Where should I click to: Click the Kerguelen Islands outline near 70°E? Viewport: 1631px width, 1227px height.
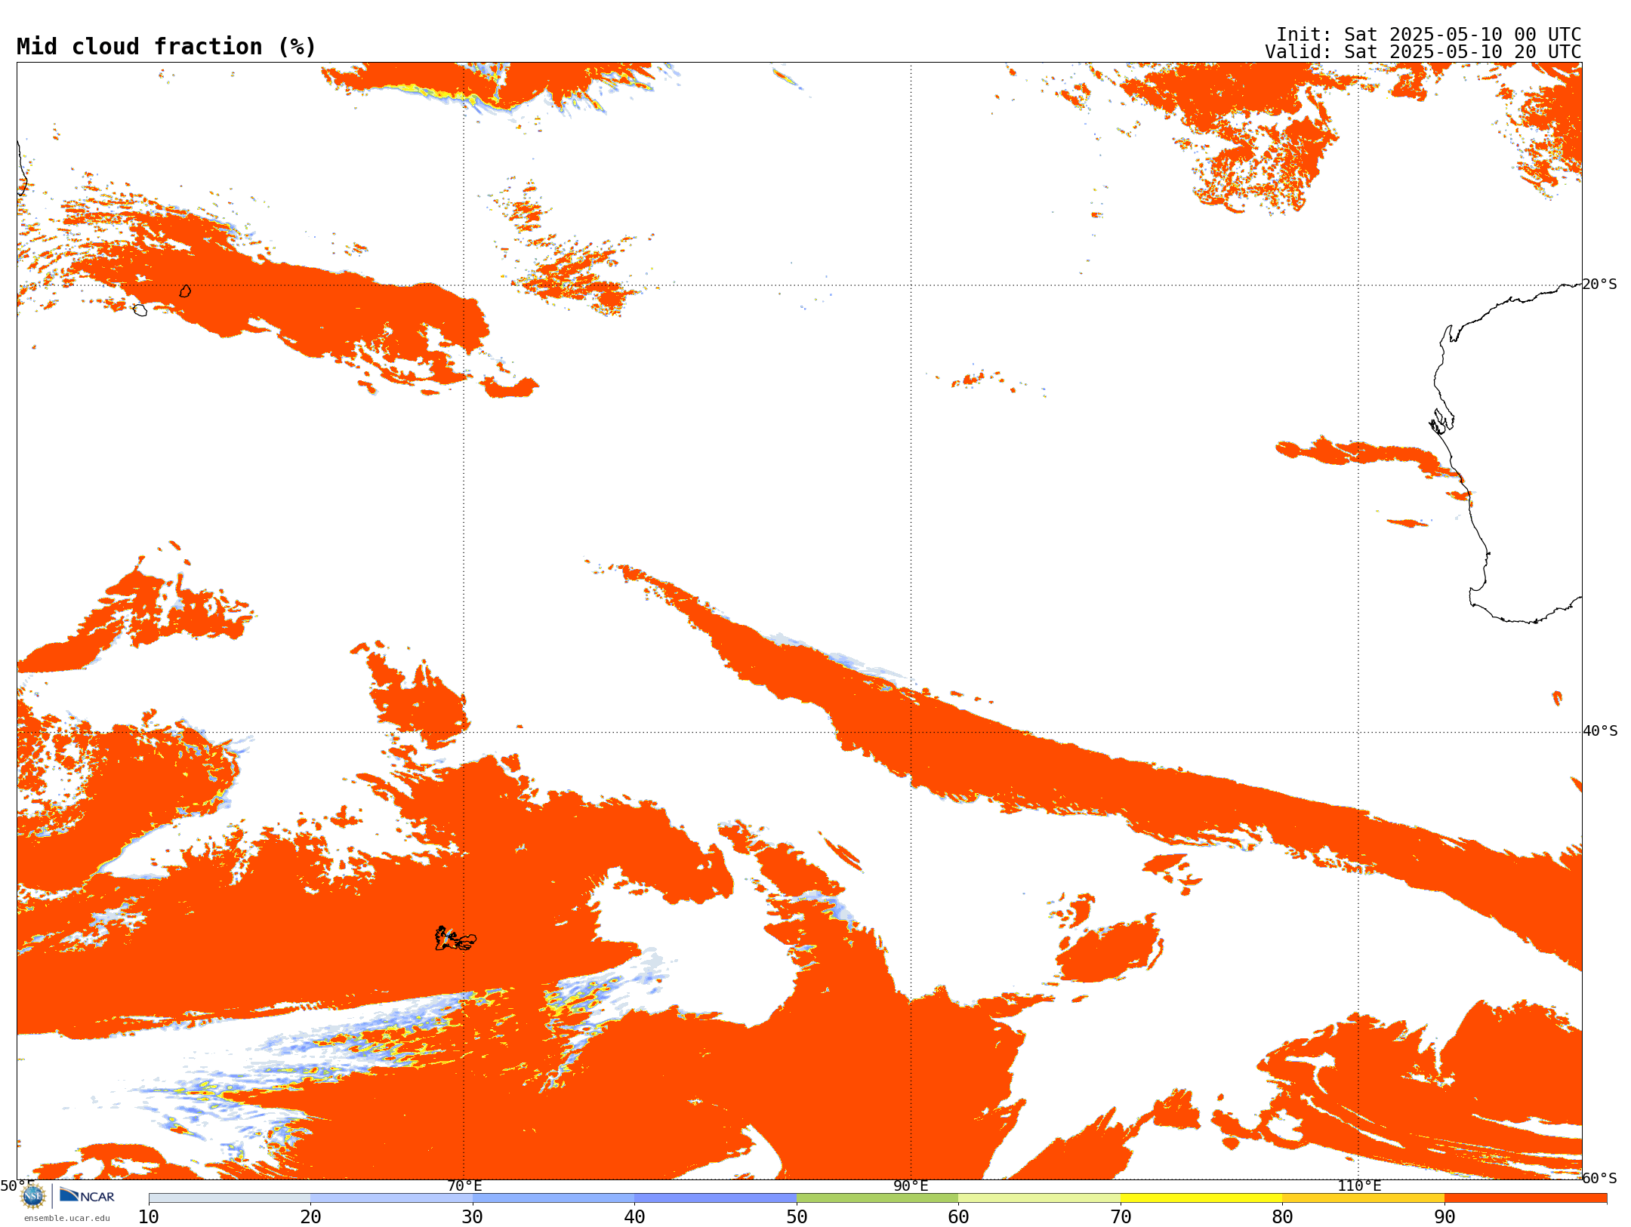point(455,939)
